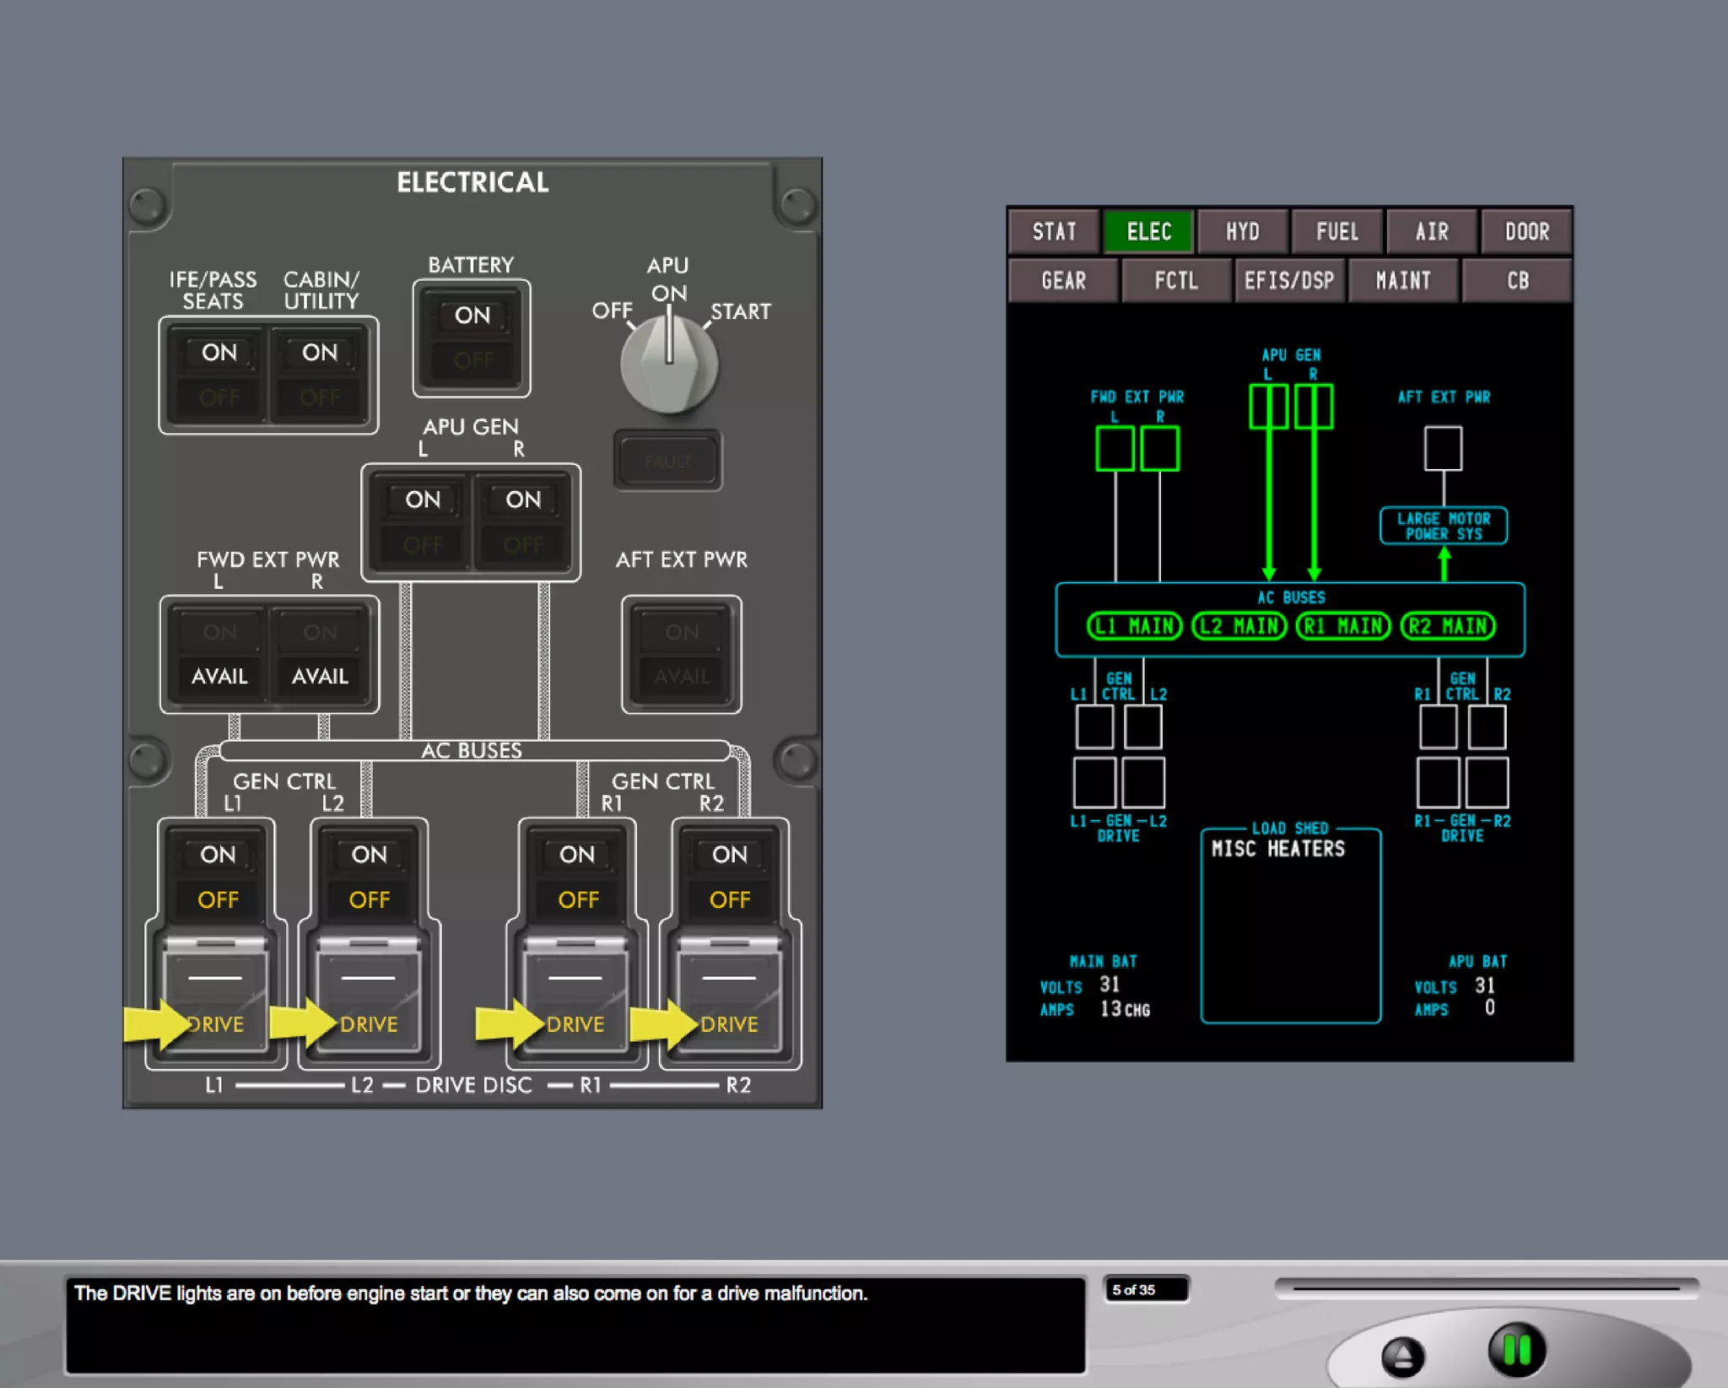The height and width of the screenshot is (1388, 1728).
Task: Click the GEN CTRL R1 synoptic box
Action: (x=1439, y=727)
